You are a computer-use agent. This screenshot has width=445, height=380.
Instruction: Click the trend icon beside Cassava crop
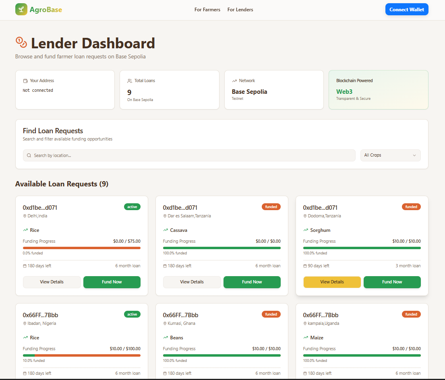(166, 230)
